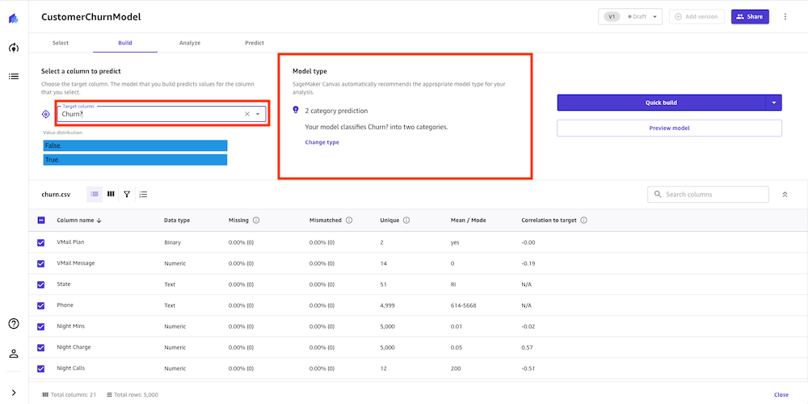Click the State mode value RI
The height and width of the screenshot is (404, 808).
(453, 284)
